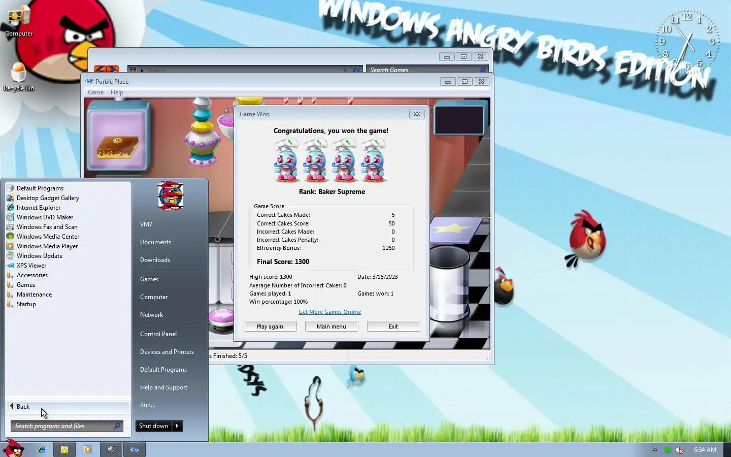Click the Shut down button
Image resolution: width=731 pixels, height=457 pixels.
tap(153, 426)
